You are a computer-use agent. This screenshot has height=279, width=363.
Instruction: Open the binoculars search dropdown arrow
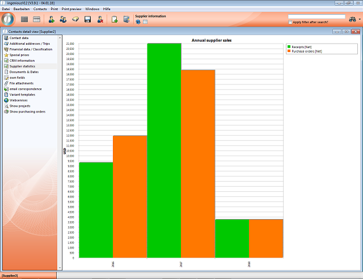click(360, 19)
